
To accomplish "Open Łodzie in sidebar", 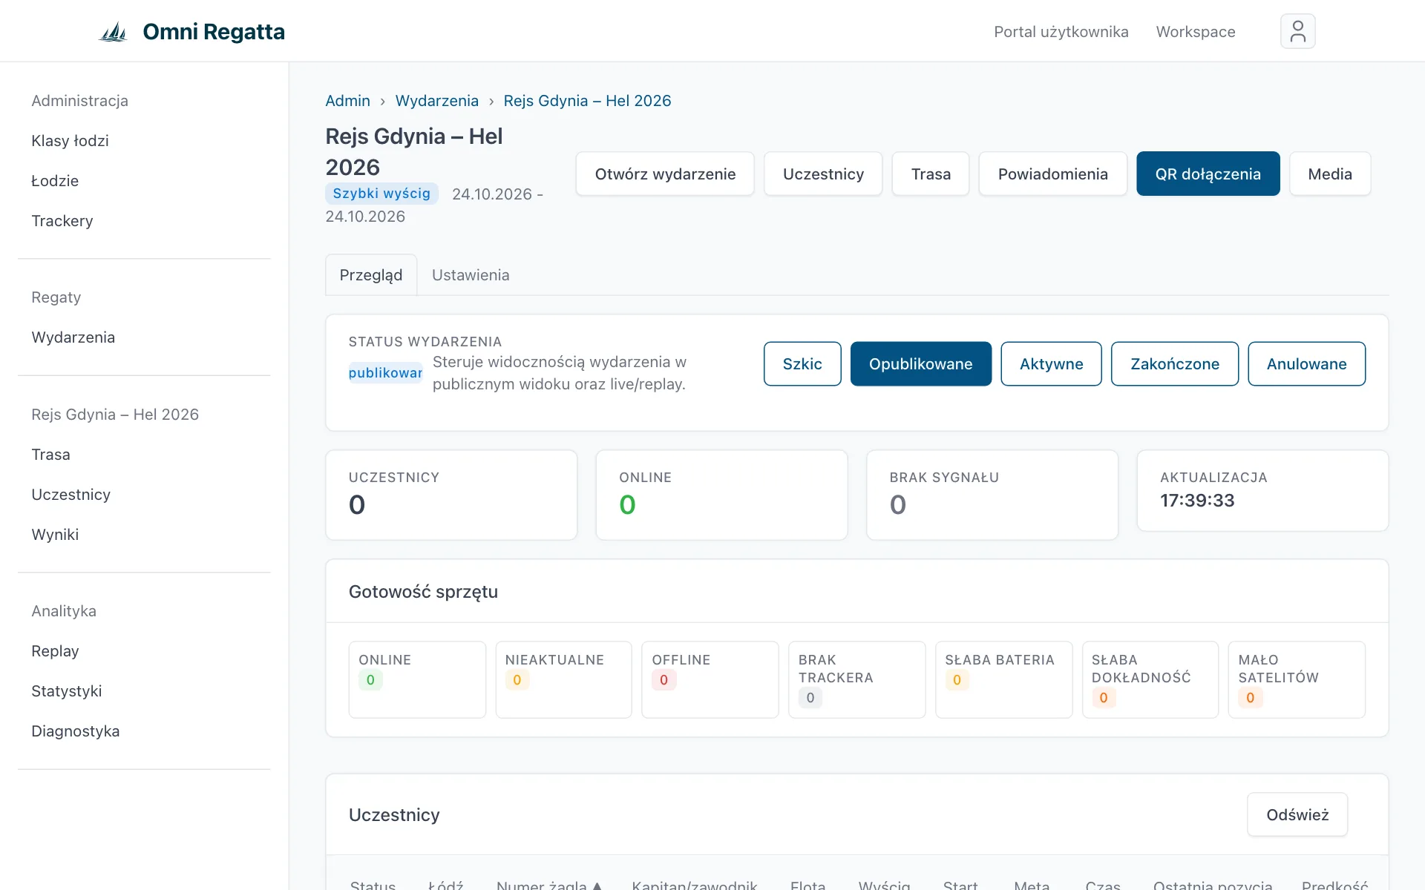I will (x=55, y=181).
